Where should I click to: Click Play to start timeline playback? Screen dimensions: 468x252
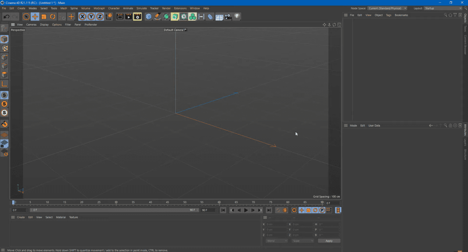point(246,210)
